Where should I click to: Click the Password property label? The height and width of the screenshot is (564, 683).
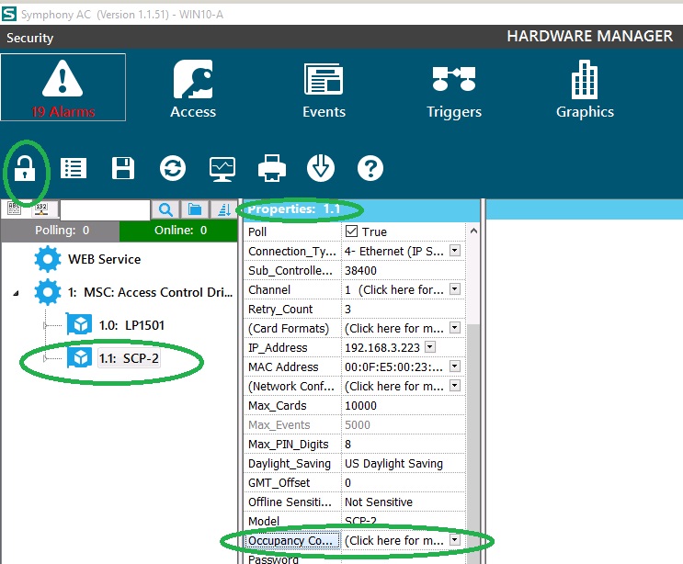(273, 558)
